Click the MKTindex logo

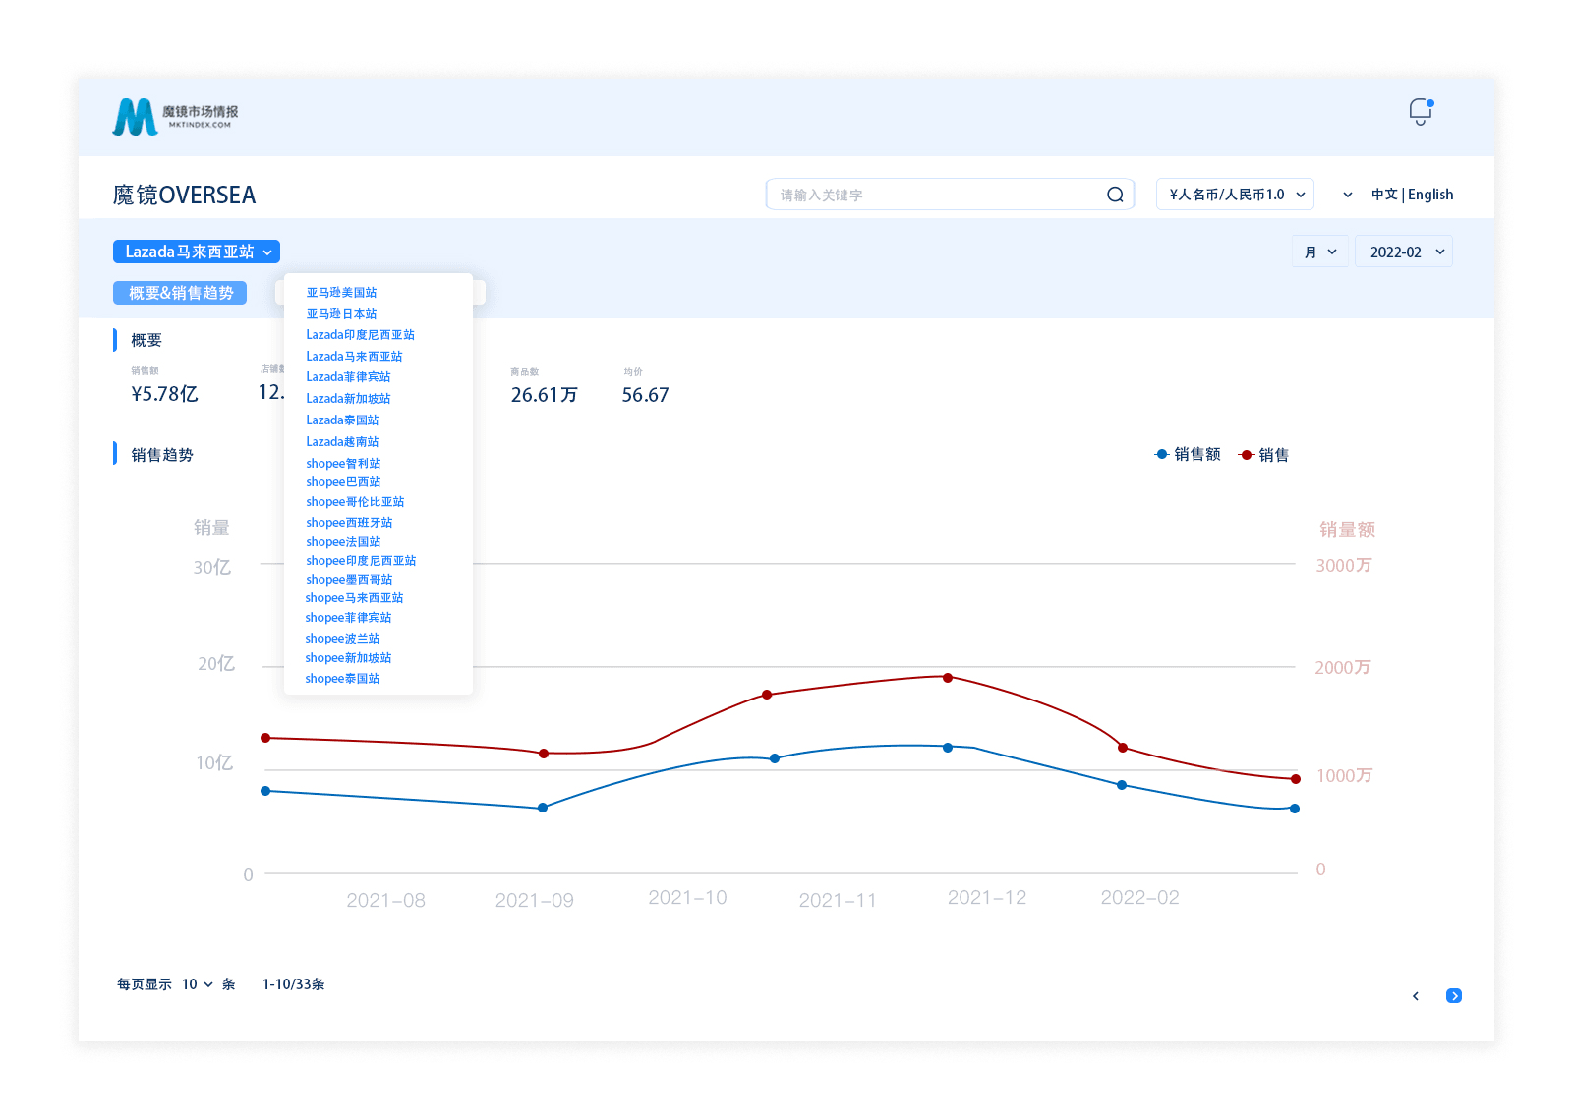tap(175, 116)
